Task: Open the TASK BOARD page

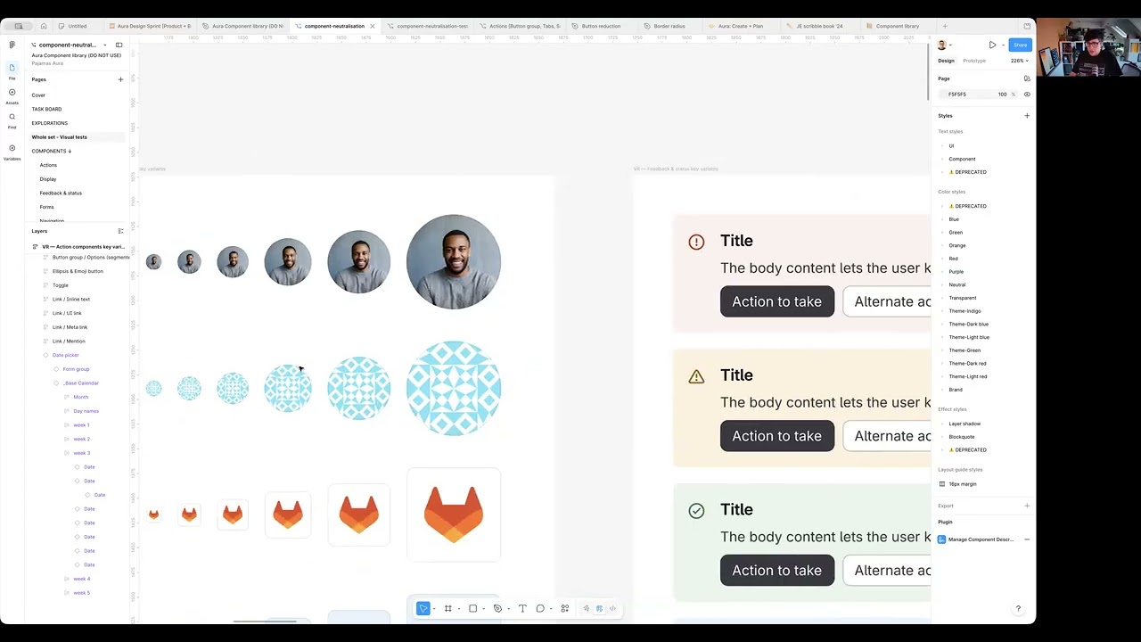Action: (x=46, y=109)
